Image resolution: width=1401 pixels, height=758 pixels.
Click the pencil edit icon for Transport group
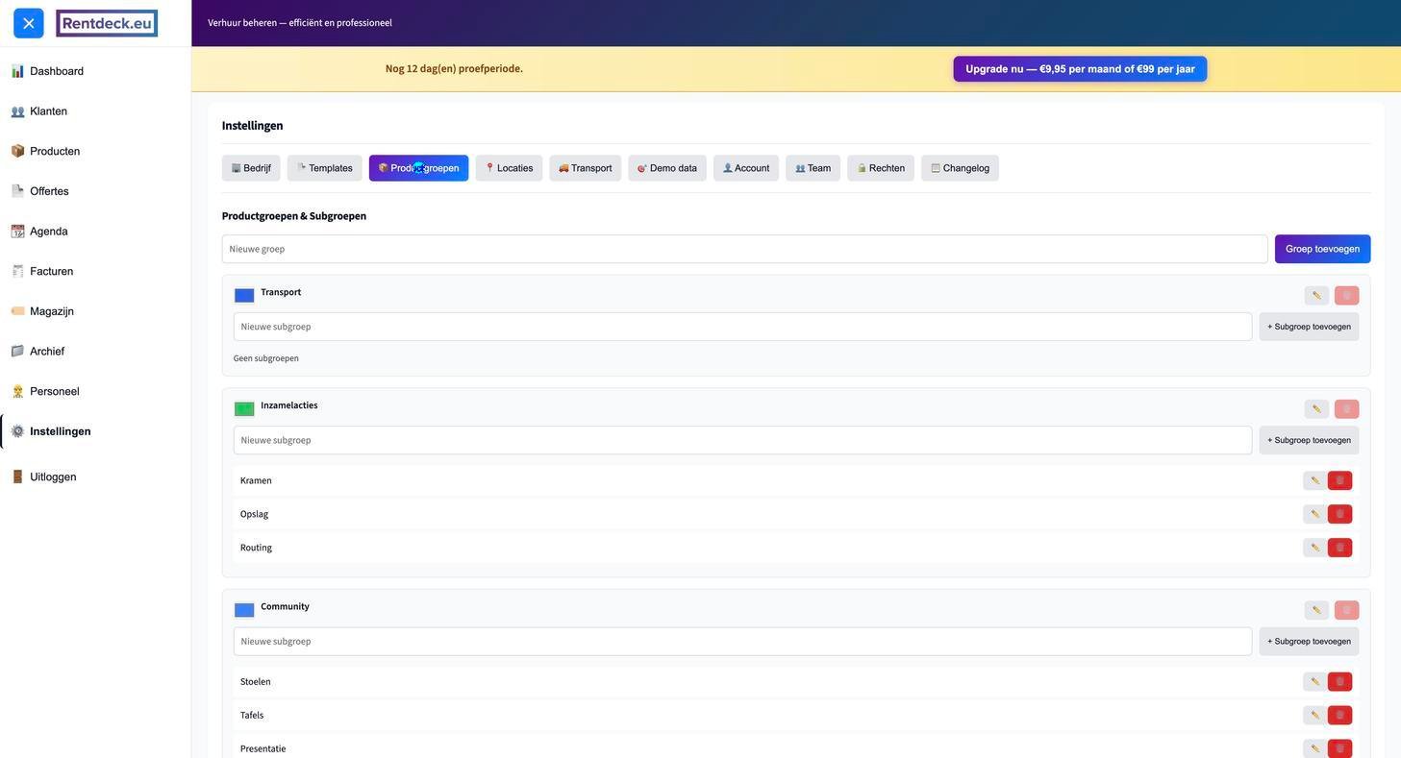coord(1316,296)
